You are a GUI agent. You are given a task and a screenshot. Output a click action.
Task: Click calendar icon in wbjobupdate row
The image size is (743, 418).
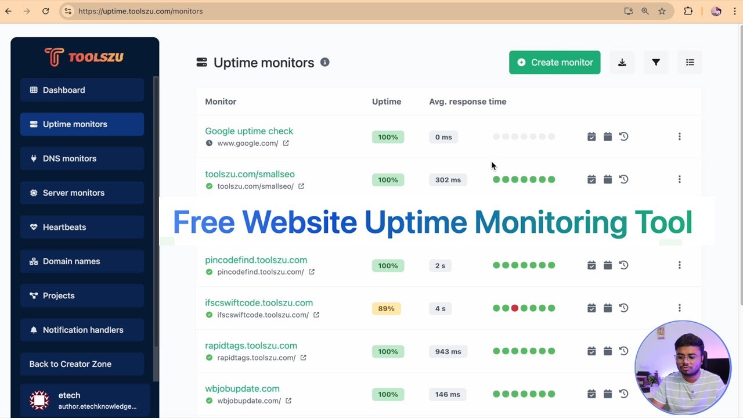[x=608, y=394]
